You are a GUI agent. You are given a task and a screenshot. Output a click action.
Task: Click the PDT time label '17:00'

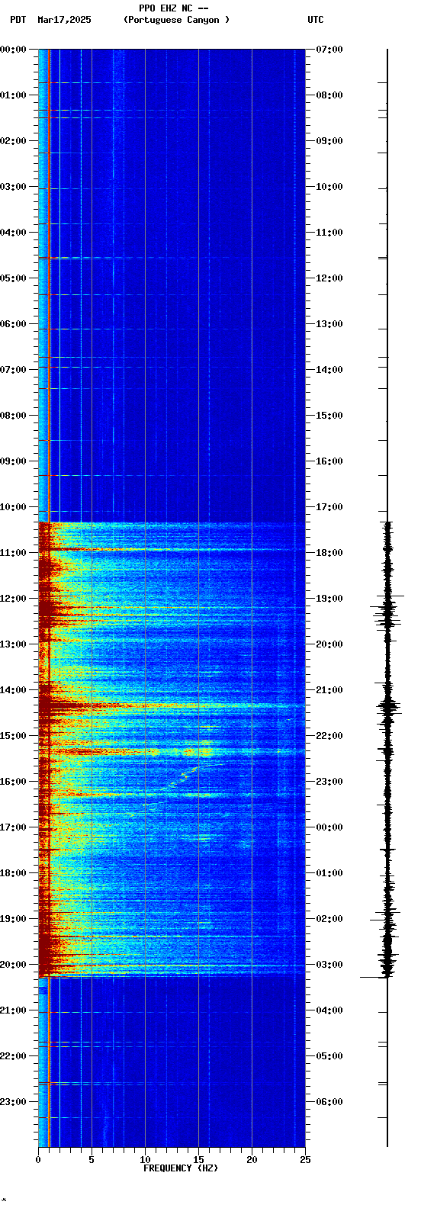tap(13, 827)
